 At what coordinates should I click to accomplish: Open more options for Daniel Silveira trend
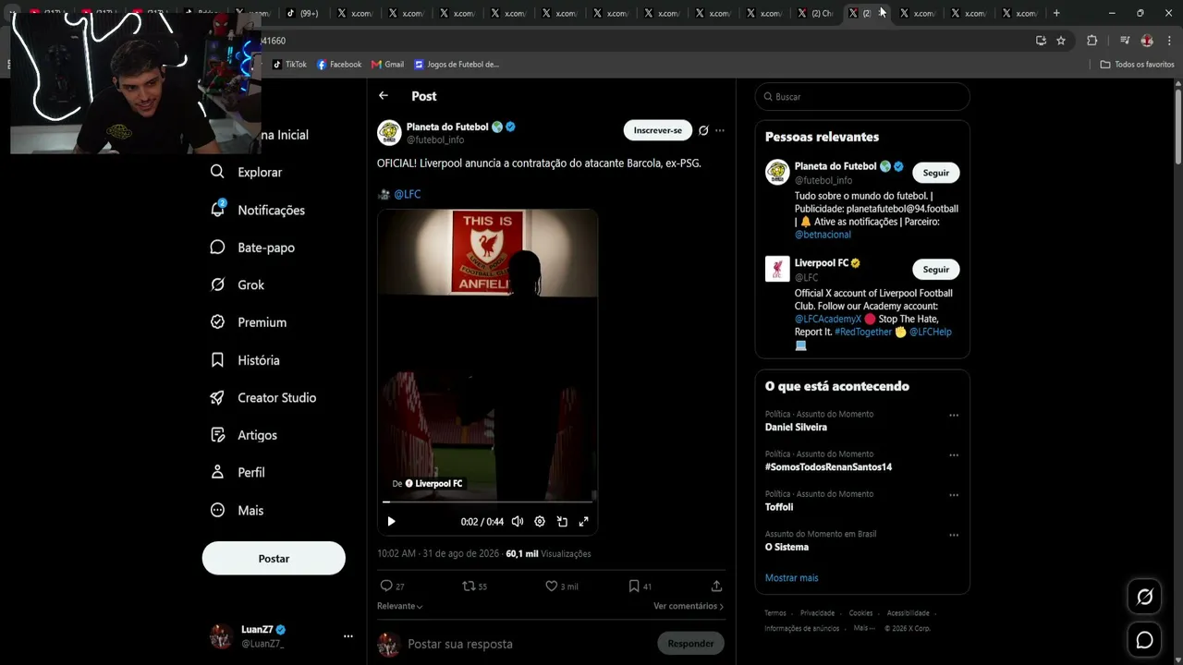[954, 416]
